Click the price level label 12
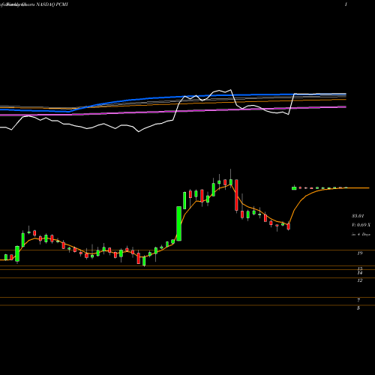375x375 pixels. (x=360, y=280)
